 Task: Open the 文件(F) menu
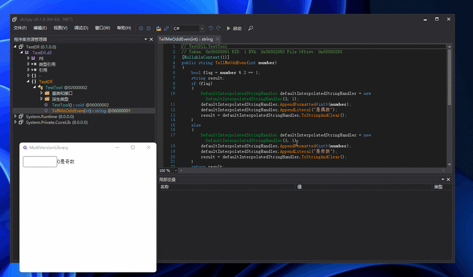tap(20, 28)
